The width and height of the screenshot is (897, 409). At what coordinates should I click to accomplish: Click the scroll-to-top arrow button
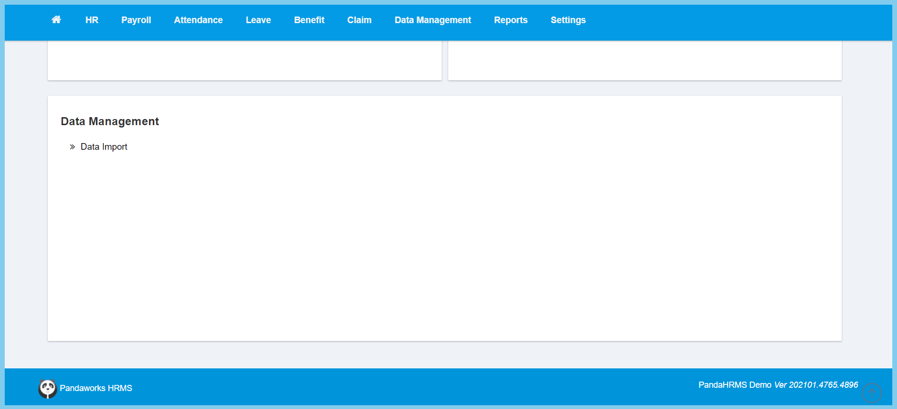[x=871, y=392]
